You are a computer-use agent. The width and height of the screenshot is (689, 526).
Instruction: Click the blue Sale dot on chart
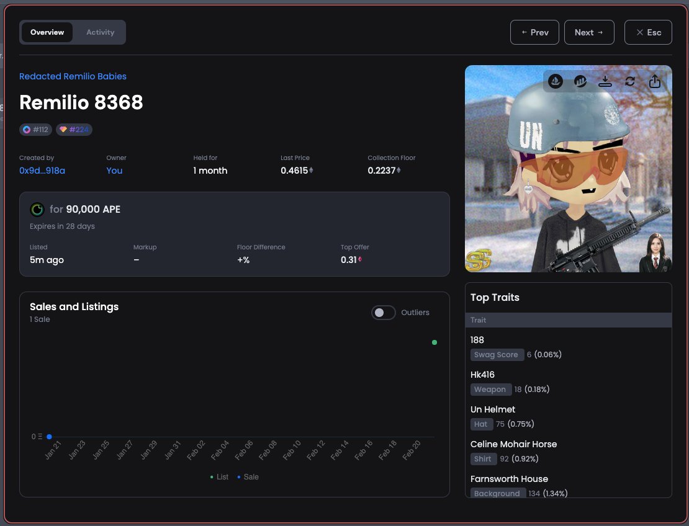[49, 437]
